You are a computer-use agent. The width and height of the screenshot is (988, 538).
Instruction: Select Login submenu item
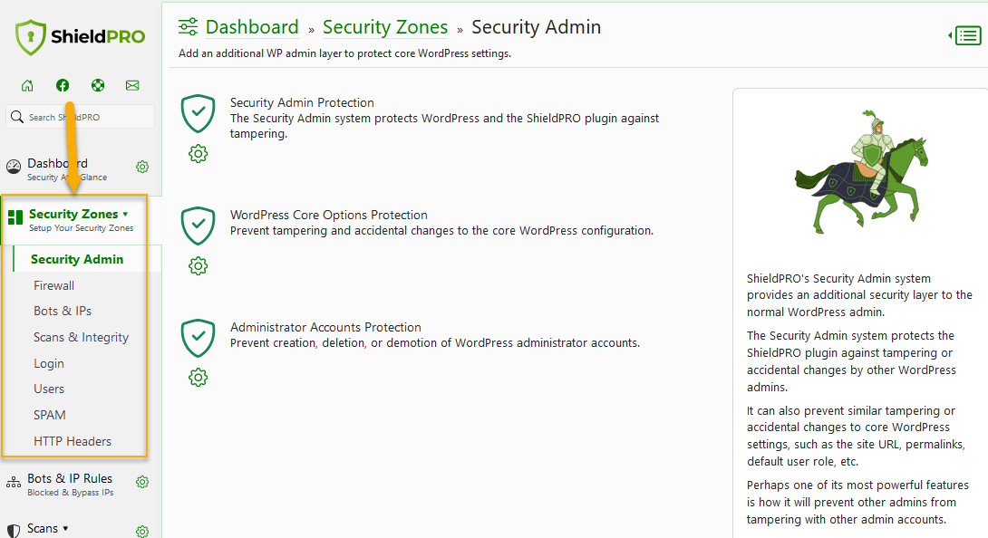pyautogui.click(x=49, y=363)
